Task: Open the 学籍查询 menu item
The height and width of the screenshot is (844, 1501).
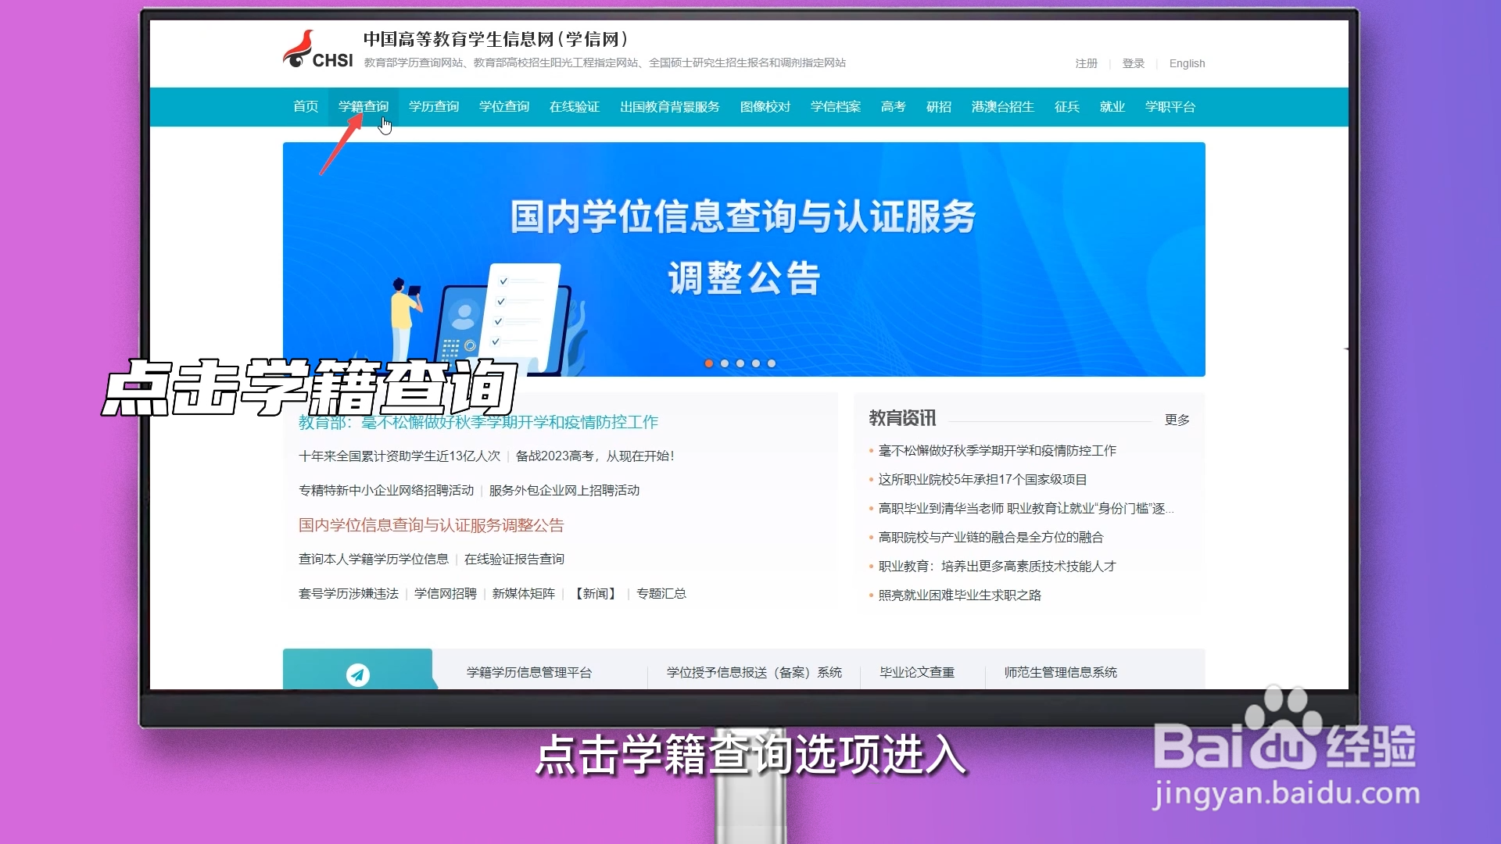Action: pos(364,106)
